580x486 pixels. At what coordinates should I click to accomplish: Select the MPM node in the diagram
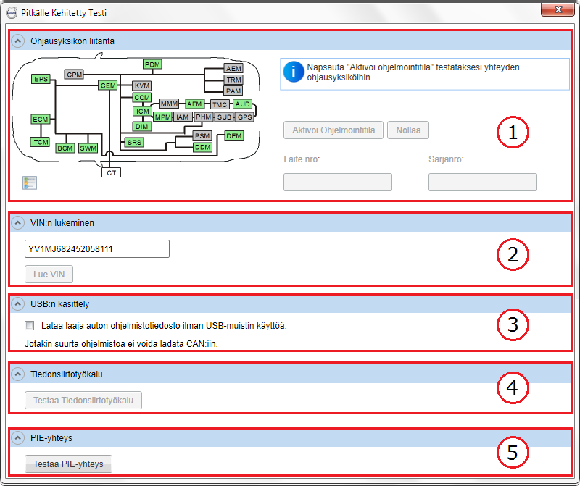point(162,117)
